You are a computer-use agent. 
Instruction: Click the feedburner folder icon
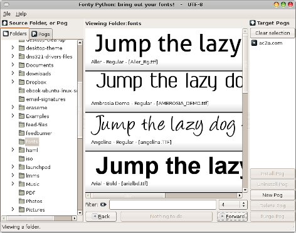click(21, 133)
